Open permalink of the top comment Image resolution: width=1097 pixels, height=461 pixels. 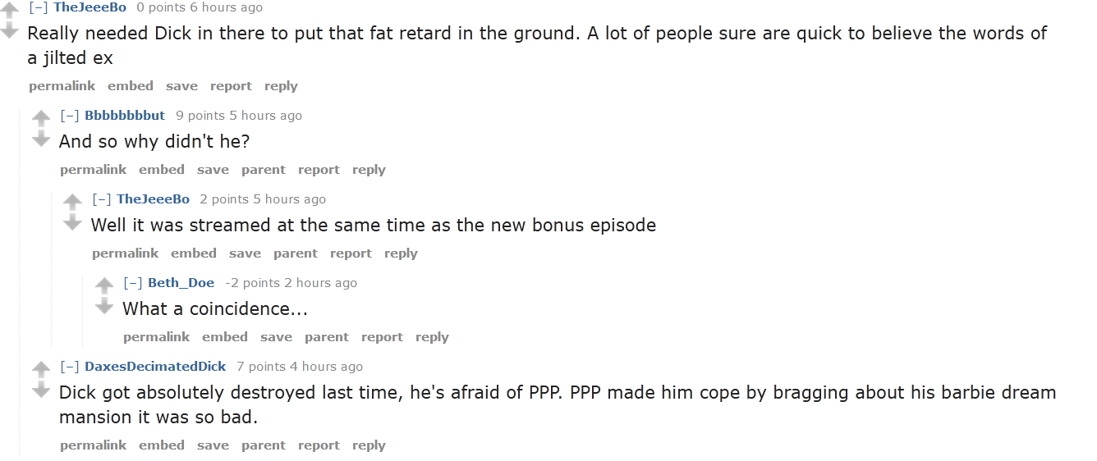tap(62, 86)
